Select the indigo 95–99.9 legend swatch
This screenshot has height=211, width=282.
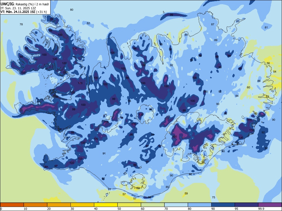[x=246, y=205]
